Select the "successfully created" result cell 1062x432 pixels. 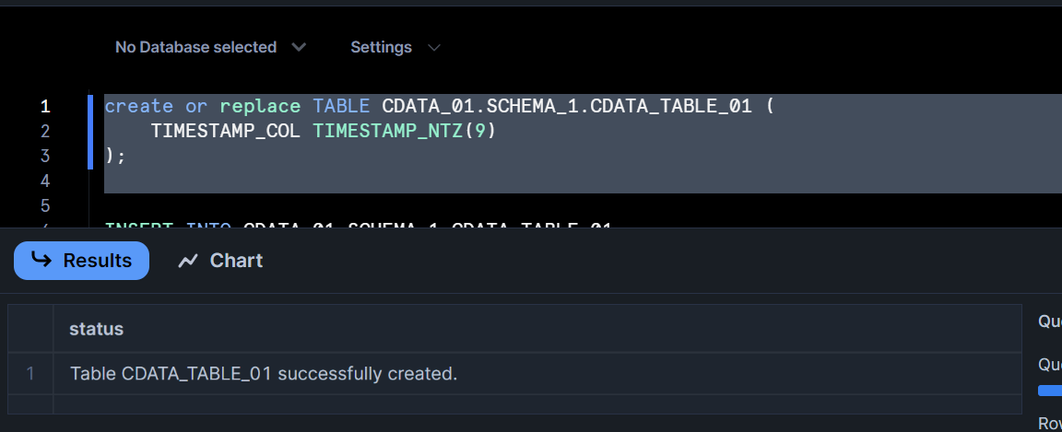[264, 374]
